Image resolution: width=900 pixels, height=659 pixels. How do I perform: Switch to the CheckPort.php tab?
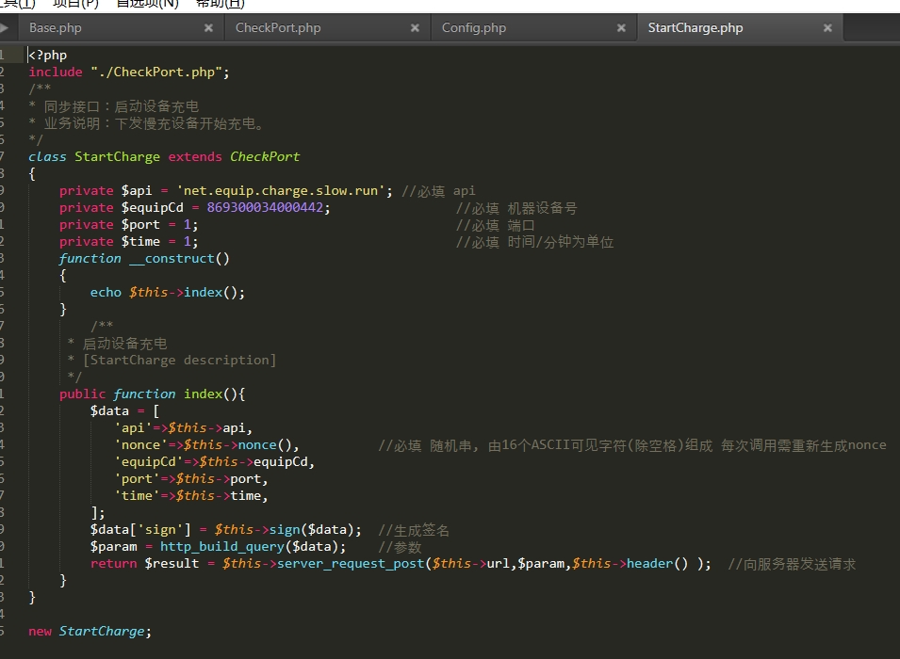point(278,28)
